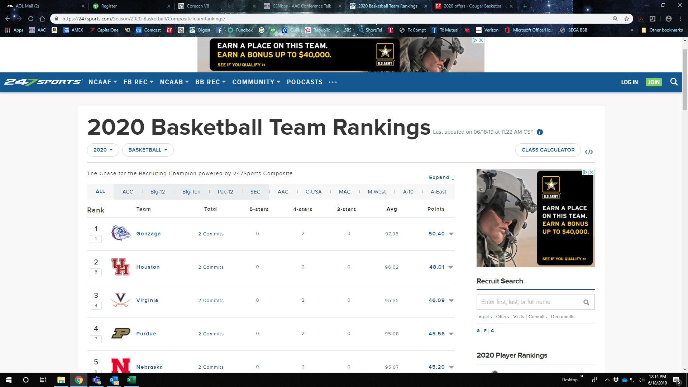
Task: Click the recruit search magnifier icon
Action: point(586,302)
